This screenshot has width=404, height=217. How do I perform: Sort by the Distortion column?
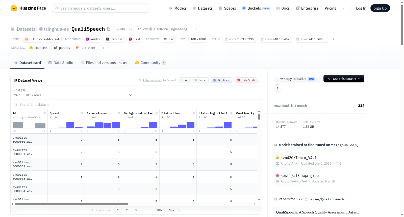tap(194, 113)
